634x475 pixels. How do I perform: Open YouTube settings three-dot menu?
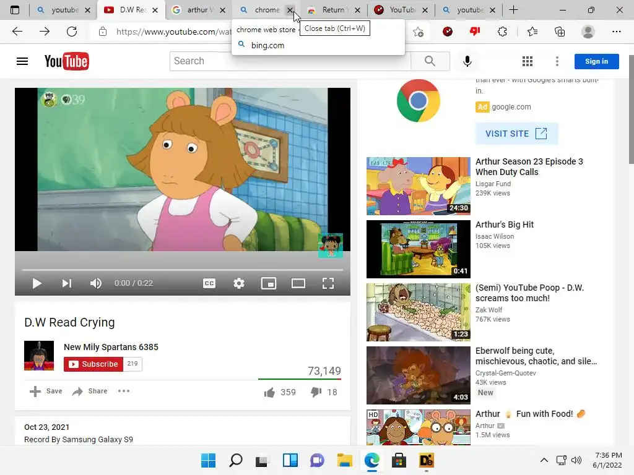point(557,61)
